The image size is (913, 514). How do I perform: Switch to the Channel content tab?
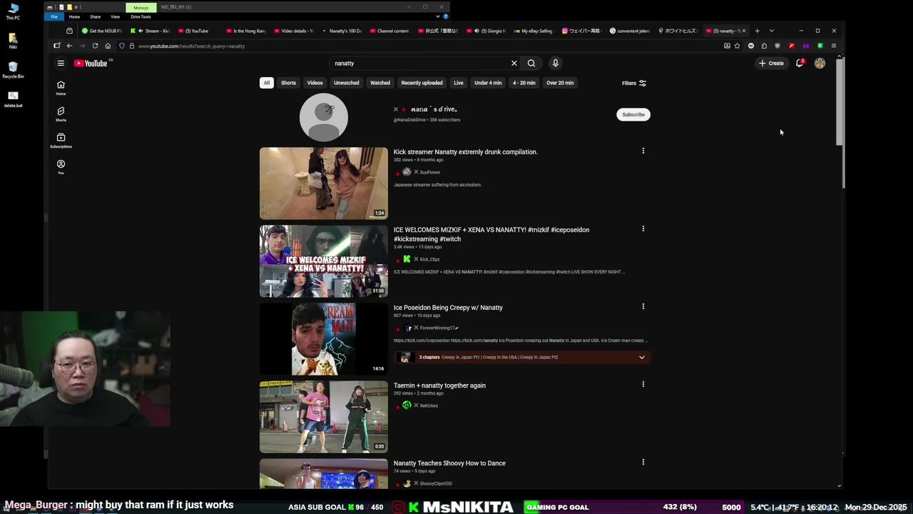pos(391,31)
